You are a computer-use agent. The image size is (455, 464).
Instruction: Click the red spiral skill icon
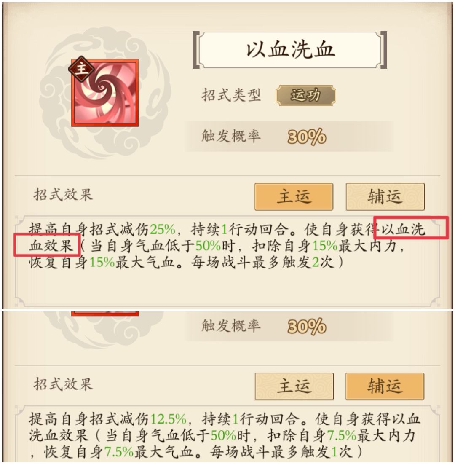point(105,93)
